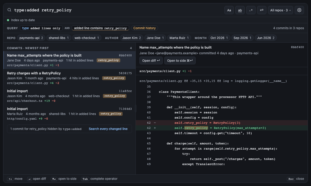Click commit hash 5838175
This screenshot has height=186, width=311.
click(125, 73)
